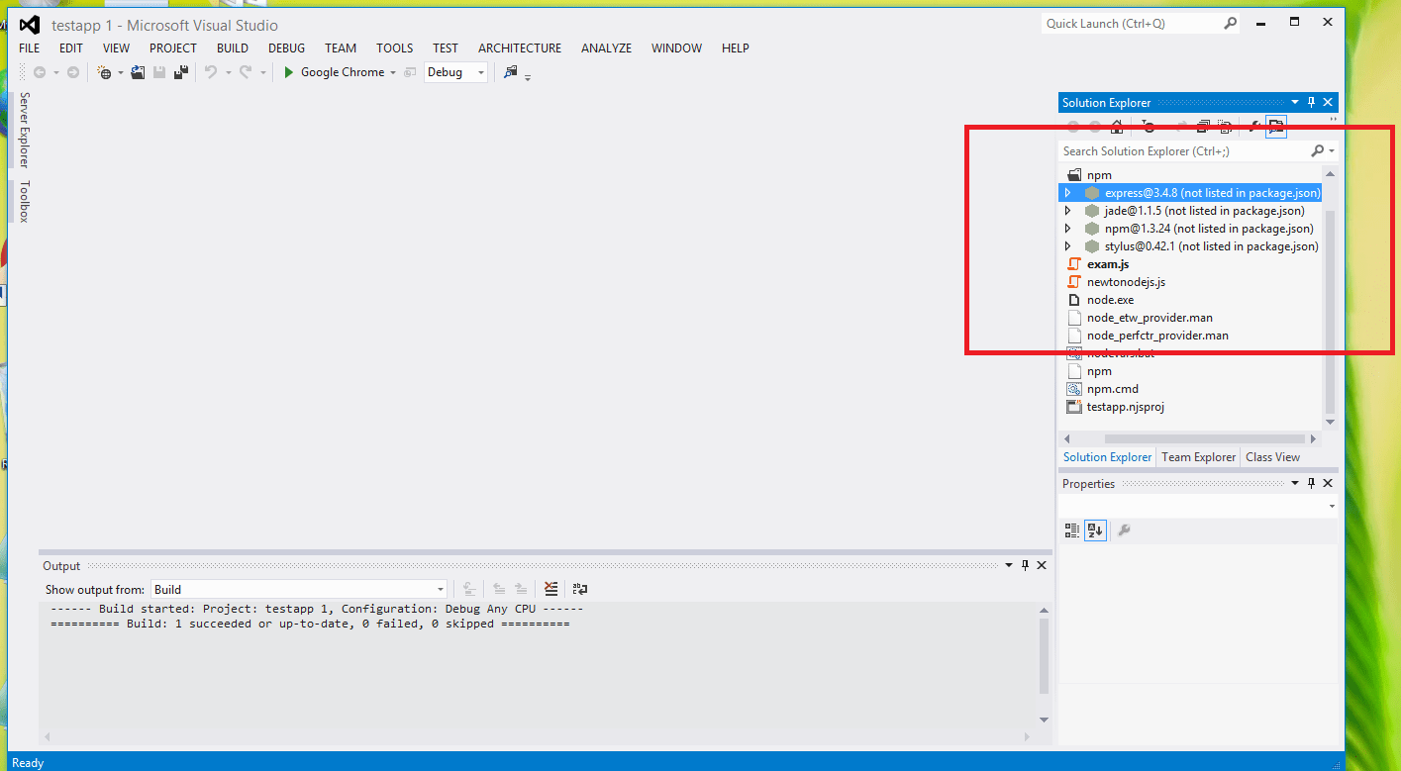Select npm.cmd file in tree

point(1113,389)
